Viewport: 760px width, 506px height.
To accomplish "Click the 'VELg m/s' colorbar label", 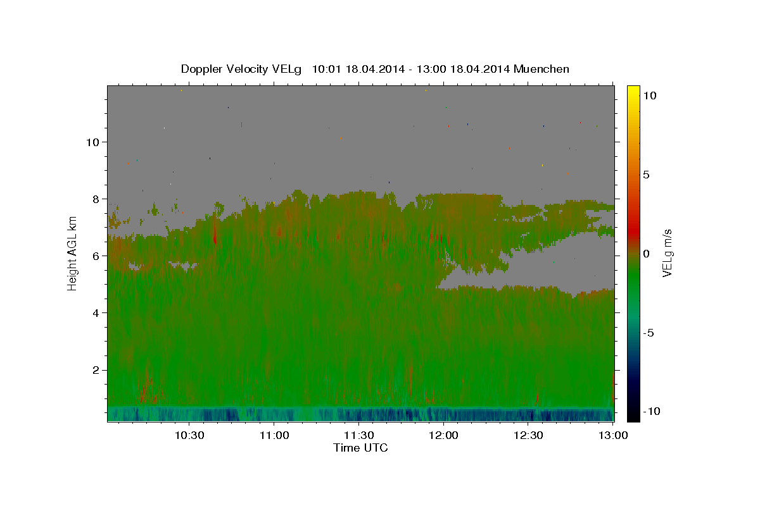I will [x=667, y=252].
